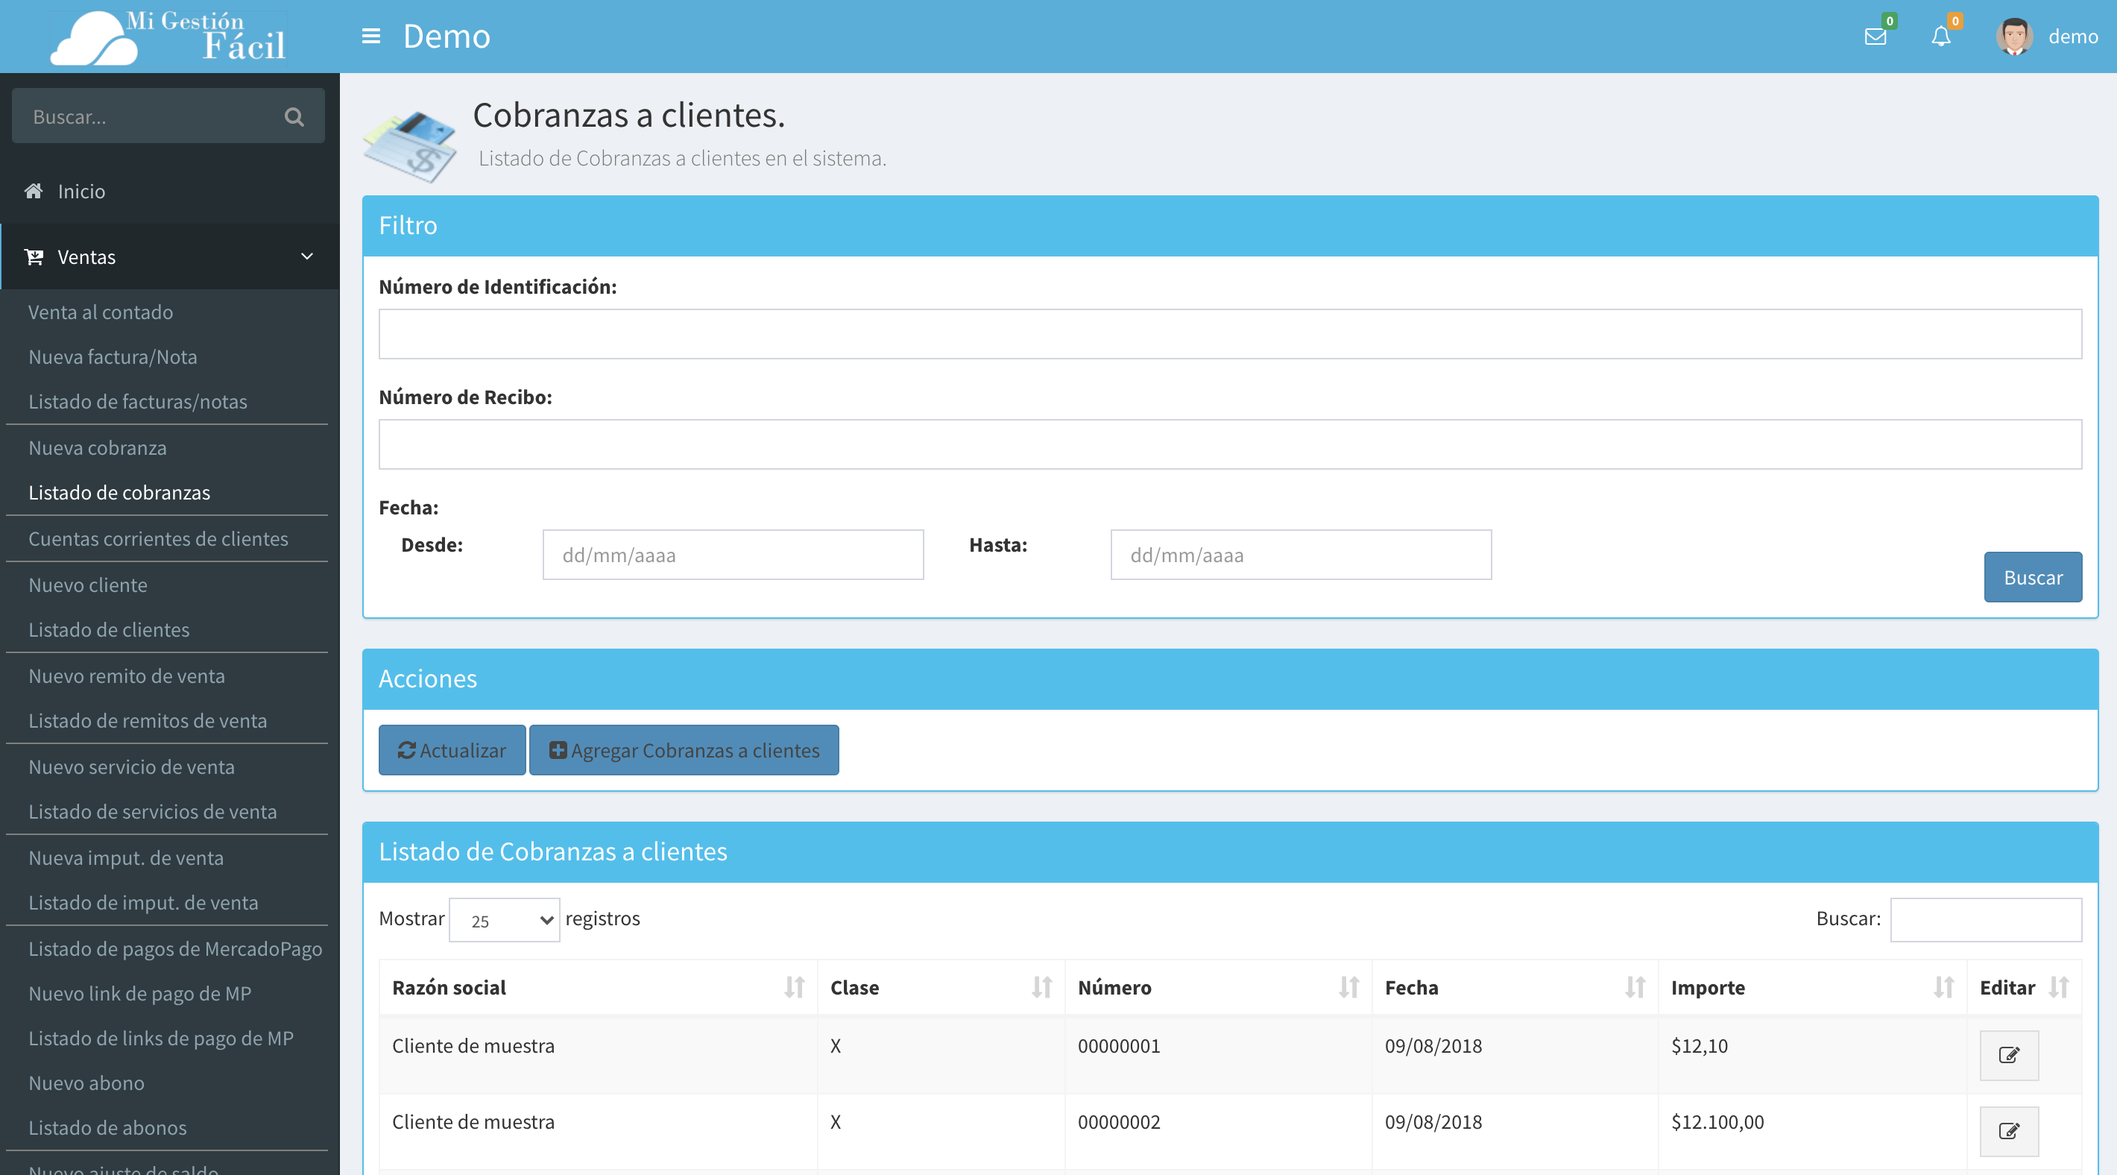Open Nueva factura/Nota

(113, 357)
